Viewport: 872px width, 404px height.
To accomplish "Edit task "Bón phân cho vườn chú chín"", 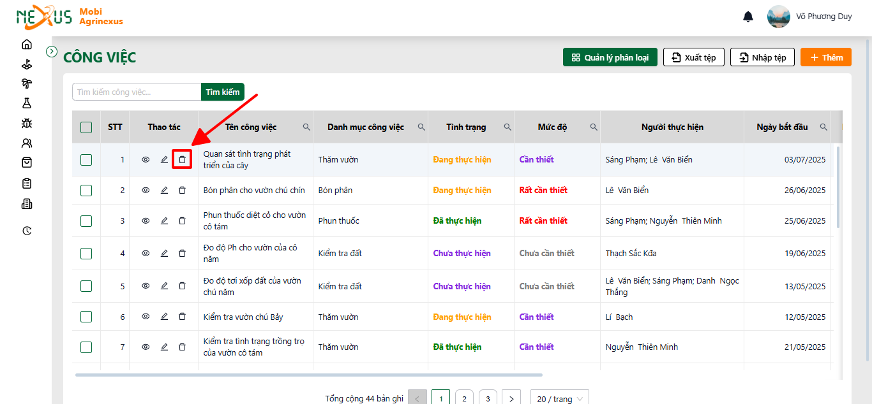I will click(x=164, y=190).
